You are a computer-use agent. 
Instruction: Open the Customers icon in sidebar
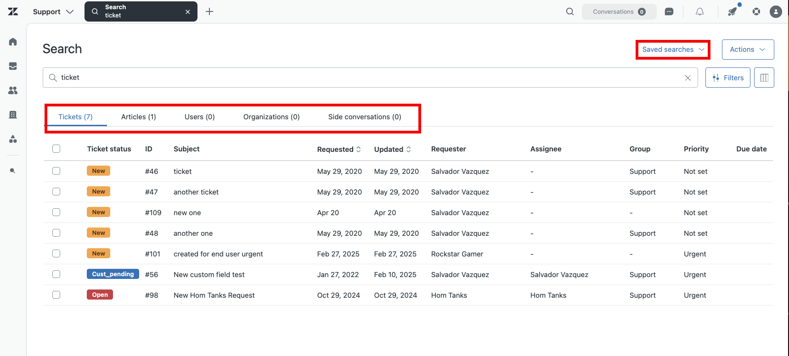(x=13, y=90)
